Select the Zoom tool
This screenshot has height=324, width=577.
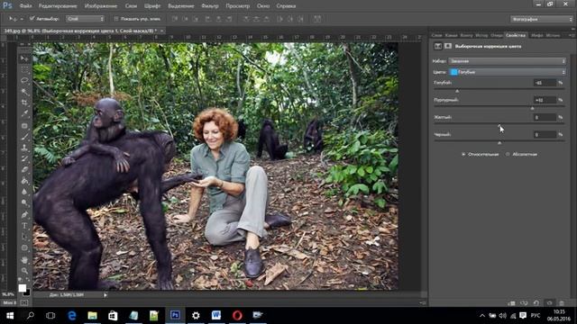[x=24, y=271]
